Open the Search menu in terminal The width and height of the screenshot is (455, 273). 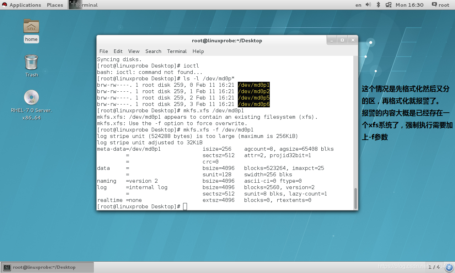pyautogui.click(x=153, y=51)
